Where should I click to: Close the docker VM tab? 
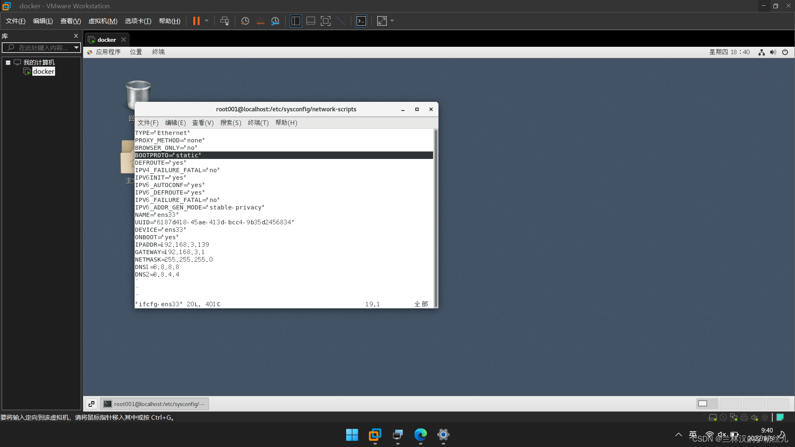[x=123, y=40]
